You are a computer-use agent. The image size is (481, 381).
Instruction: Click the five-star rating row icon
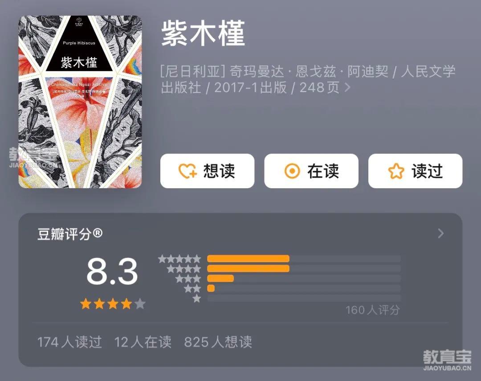[x=179, y=259]
